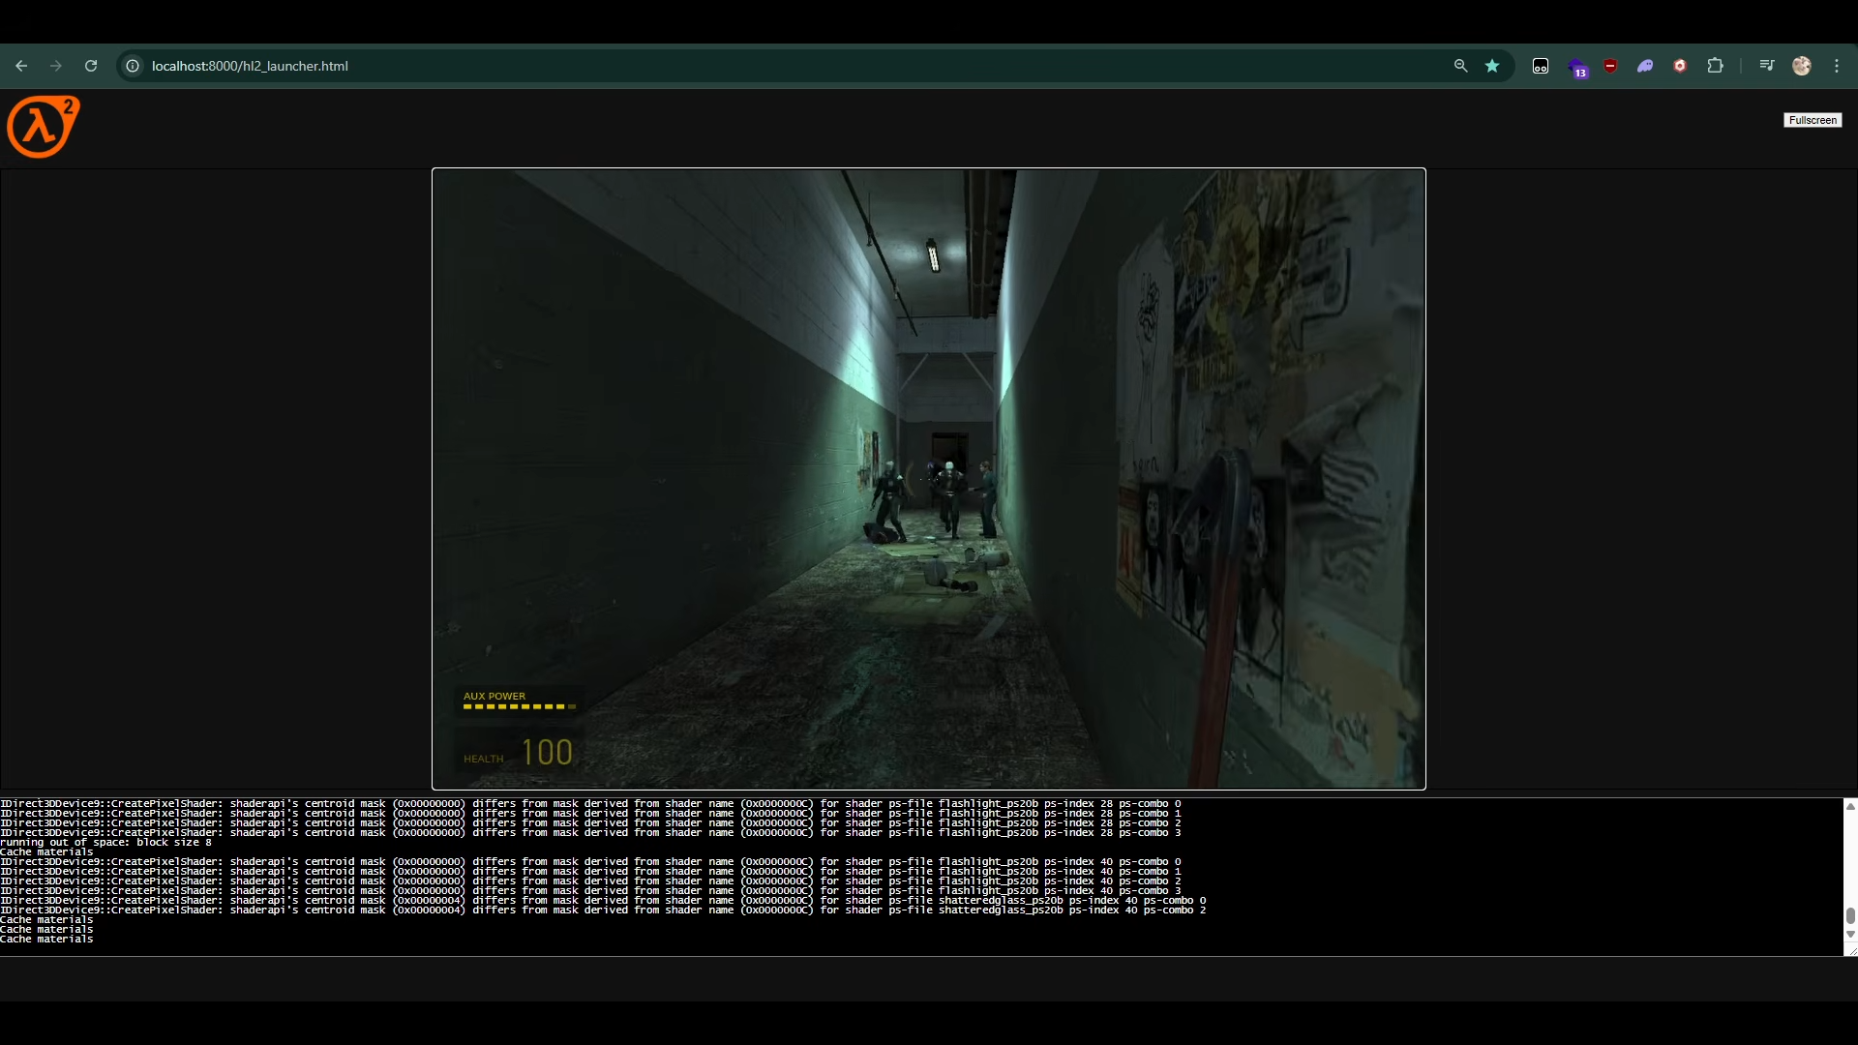Screen dimensions: 1858x1045
Task: Open the red hexagon extension icon
Action: pyautogui.click(x=1680, y=66)
